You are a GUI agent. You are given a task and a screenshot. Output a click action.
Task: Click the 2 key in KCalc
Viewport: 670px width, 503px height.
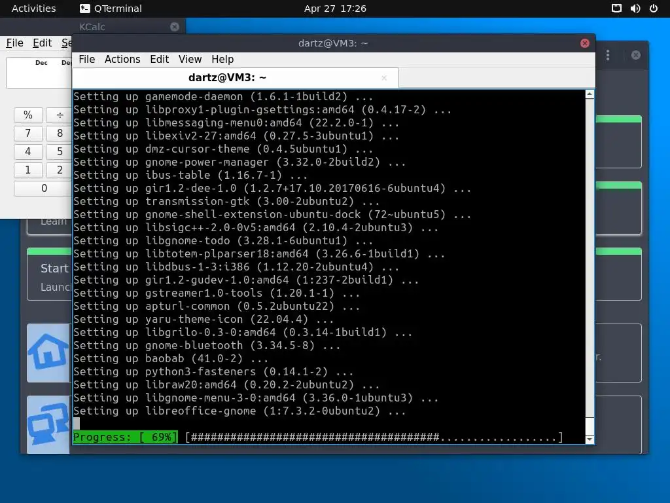(x=59, y=170)
